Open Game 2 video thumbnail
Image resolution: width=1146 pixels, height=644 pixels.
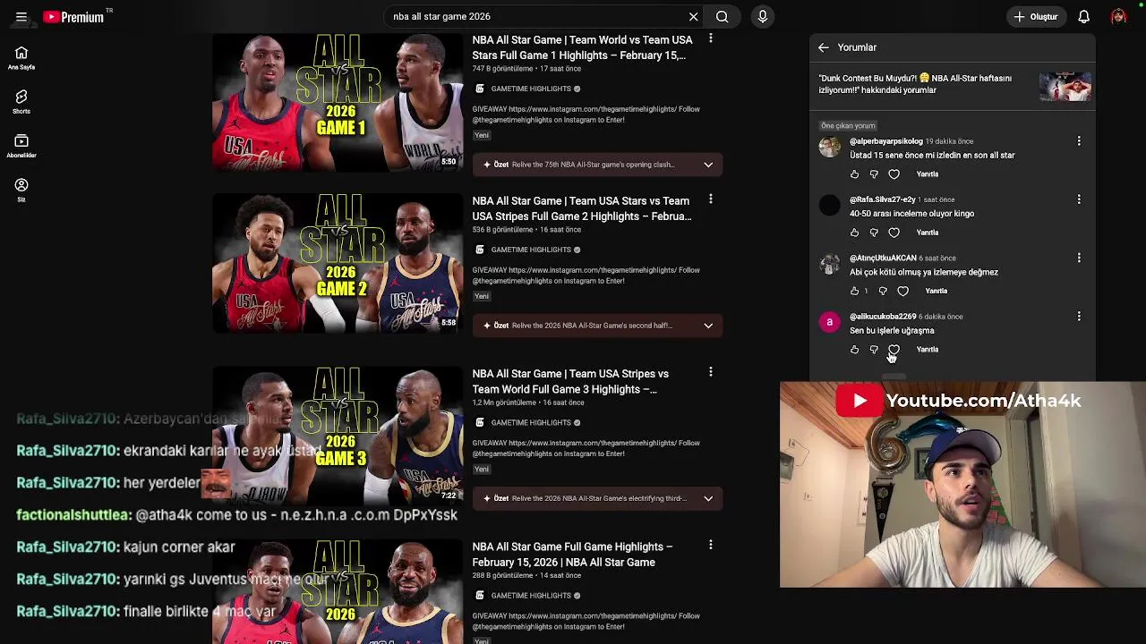pos(338,263)
